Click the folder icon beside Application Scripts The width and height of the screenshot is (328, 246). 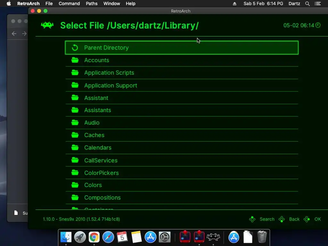pyautogui.click(x=75, y=73)
